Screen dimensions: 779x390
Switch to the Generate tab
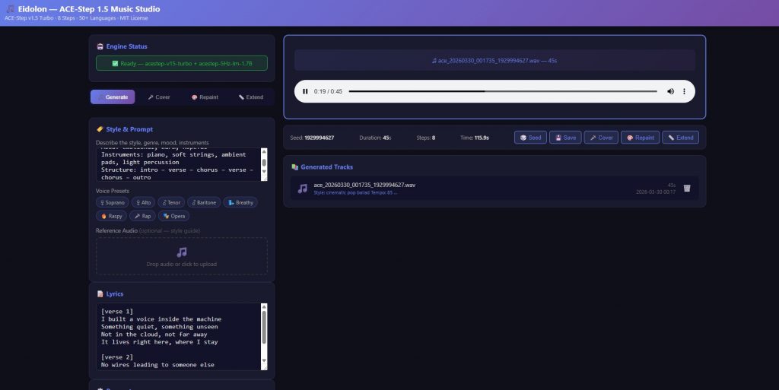pos(113,97)
